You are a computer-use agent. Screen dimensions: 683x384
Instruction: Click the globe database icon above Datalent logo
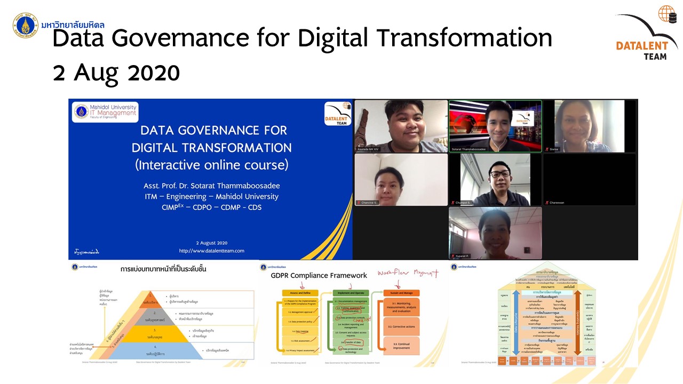pos(667,15)
